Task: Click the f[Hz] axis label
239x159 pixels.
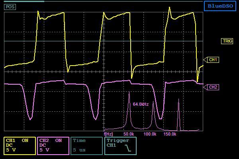Action: [x=108, y=134]
